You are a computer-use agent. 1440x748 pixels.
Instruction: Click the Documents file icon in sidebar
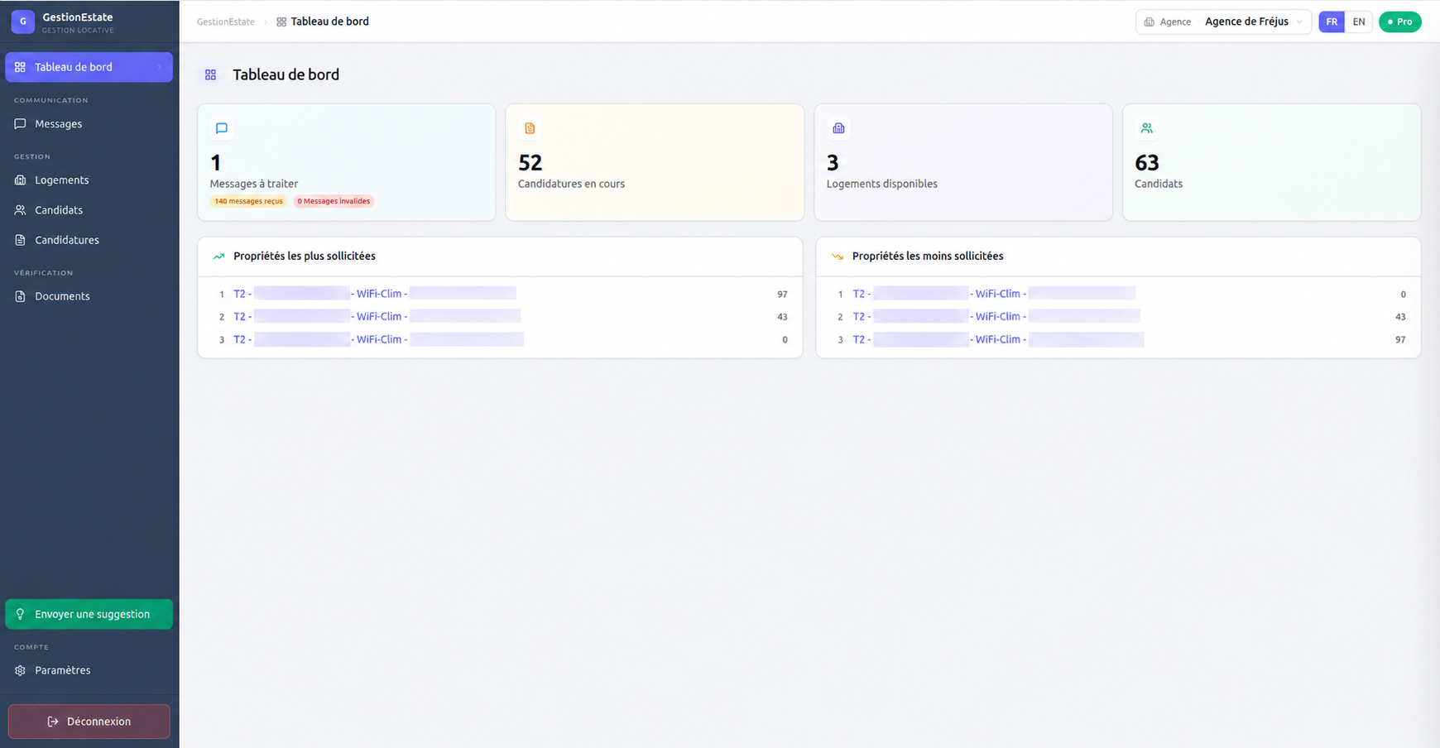pyautogui.click(x=21, y=296)
